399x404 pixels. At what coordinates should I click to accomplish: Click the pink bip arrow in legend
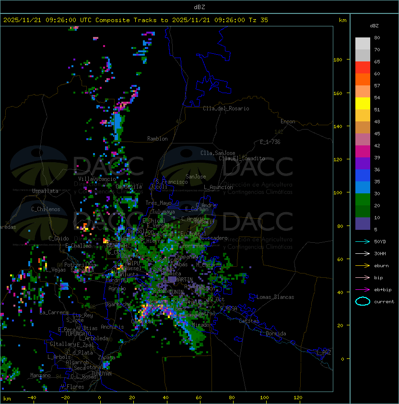click(363, 278)
